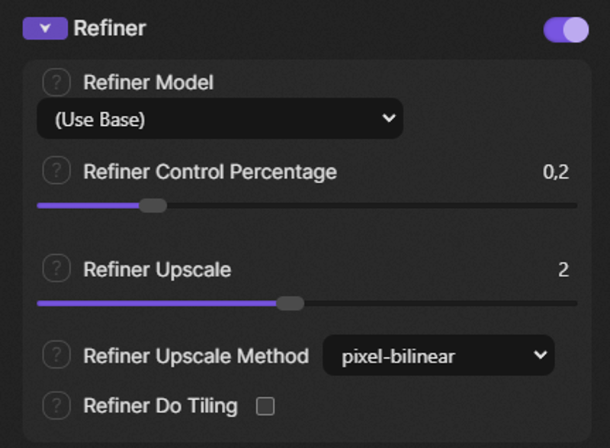Image resolution: width=610 pixels, height=448 pixels.
Task: Click the Refiner Upscale label text
Action: (x=157, y=269)
